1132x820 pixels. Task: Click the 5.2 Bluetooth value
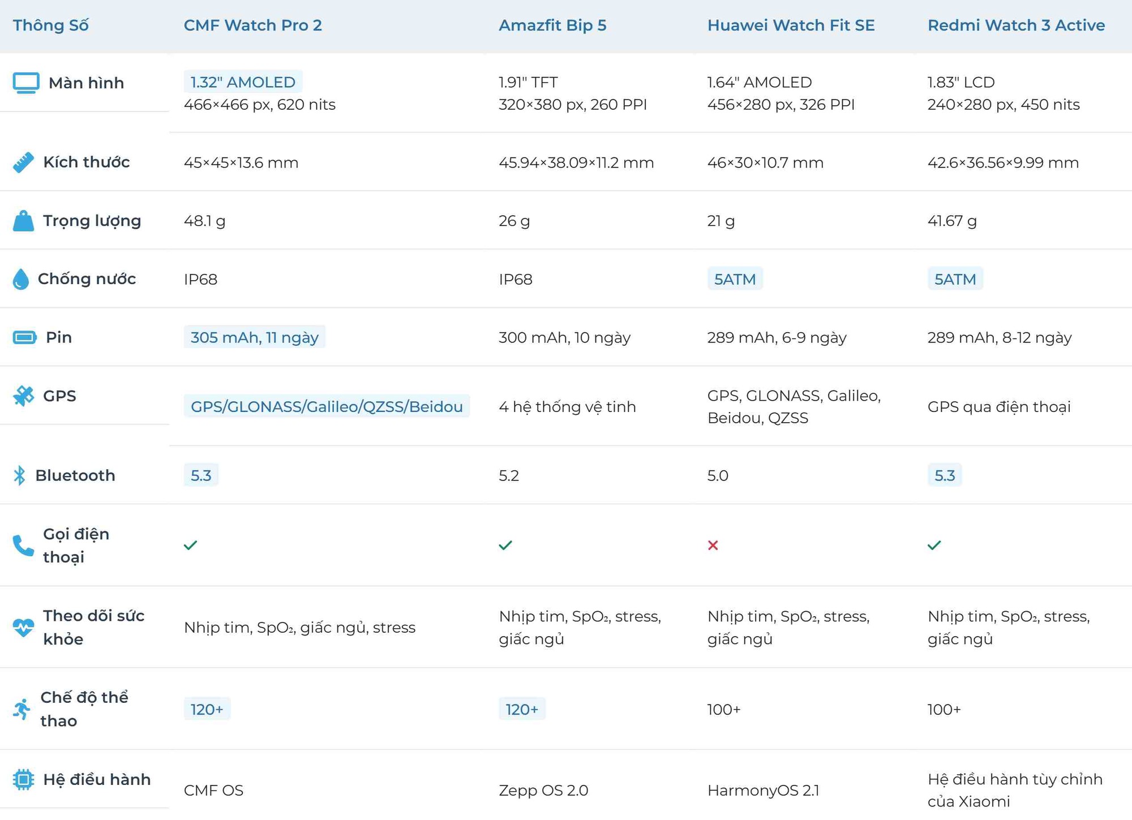coord(509,476)
